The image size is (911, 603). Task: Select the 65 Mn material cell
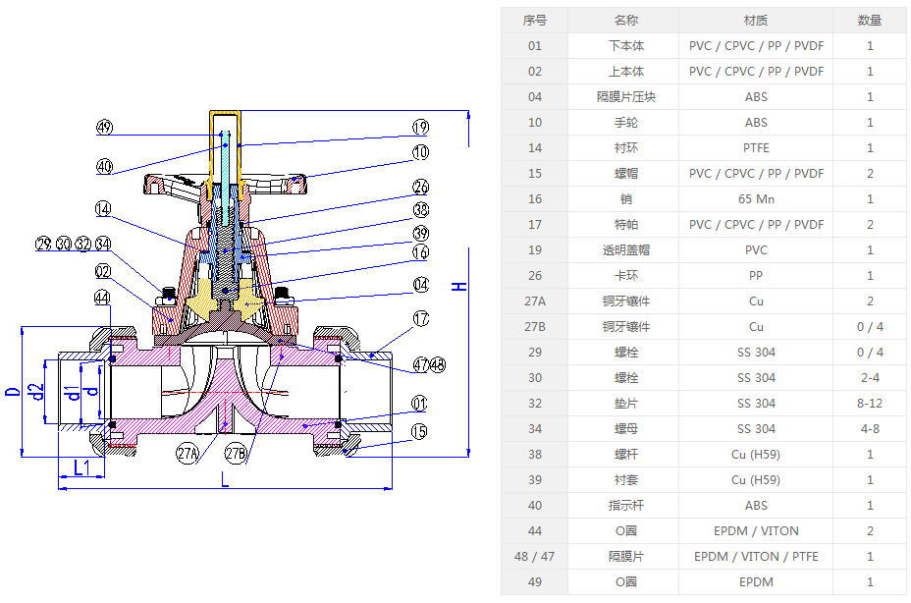click(756, 199)
